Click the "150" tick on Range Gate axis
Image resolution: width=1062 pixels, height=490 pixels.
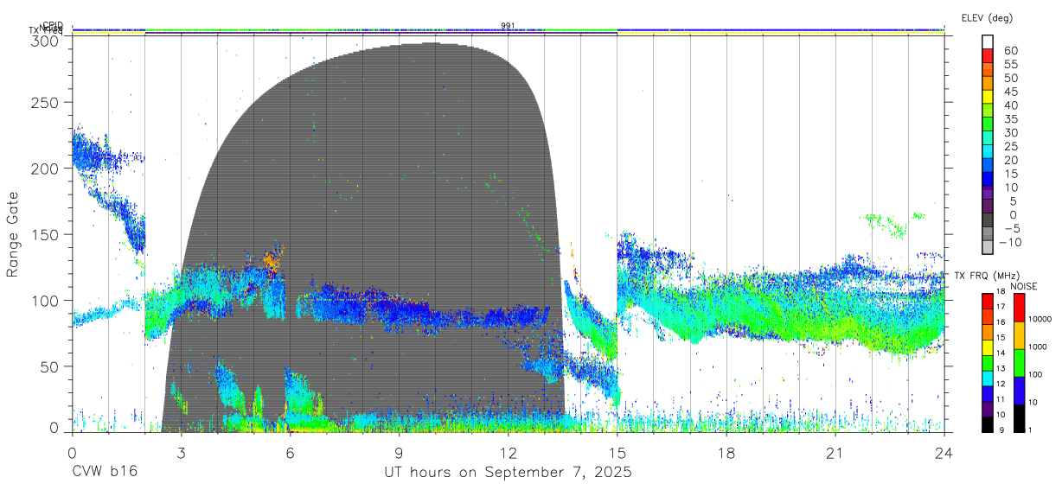[x=44, y=234]
